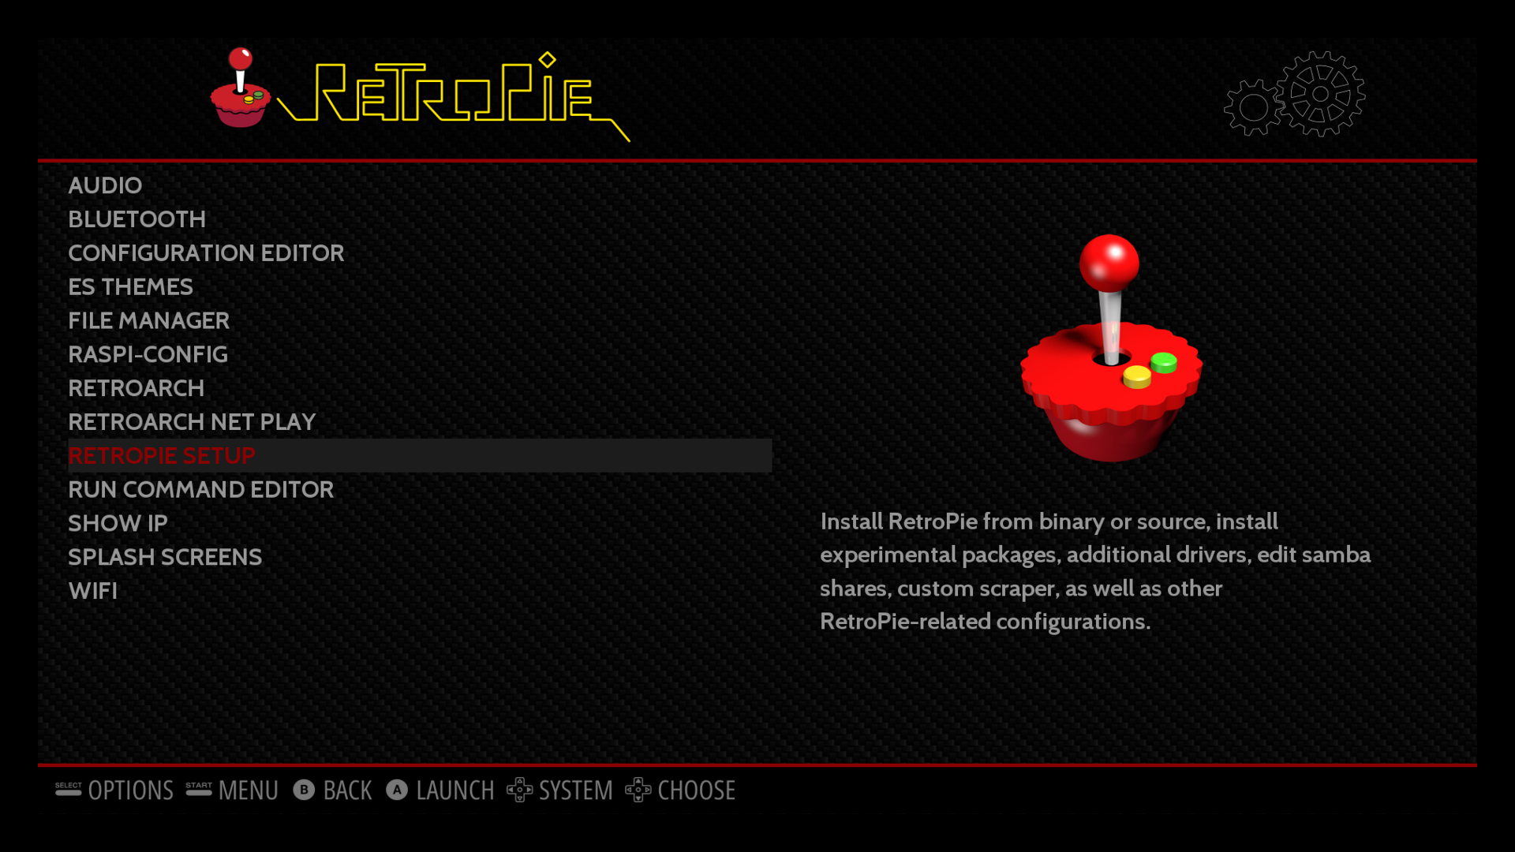Select SHOW IP option
This screenshot has width=1515, height=852.
point(118,522)
